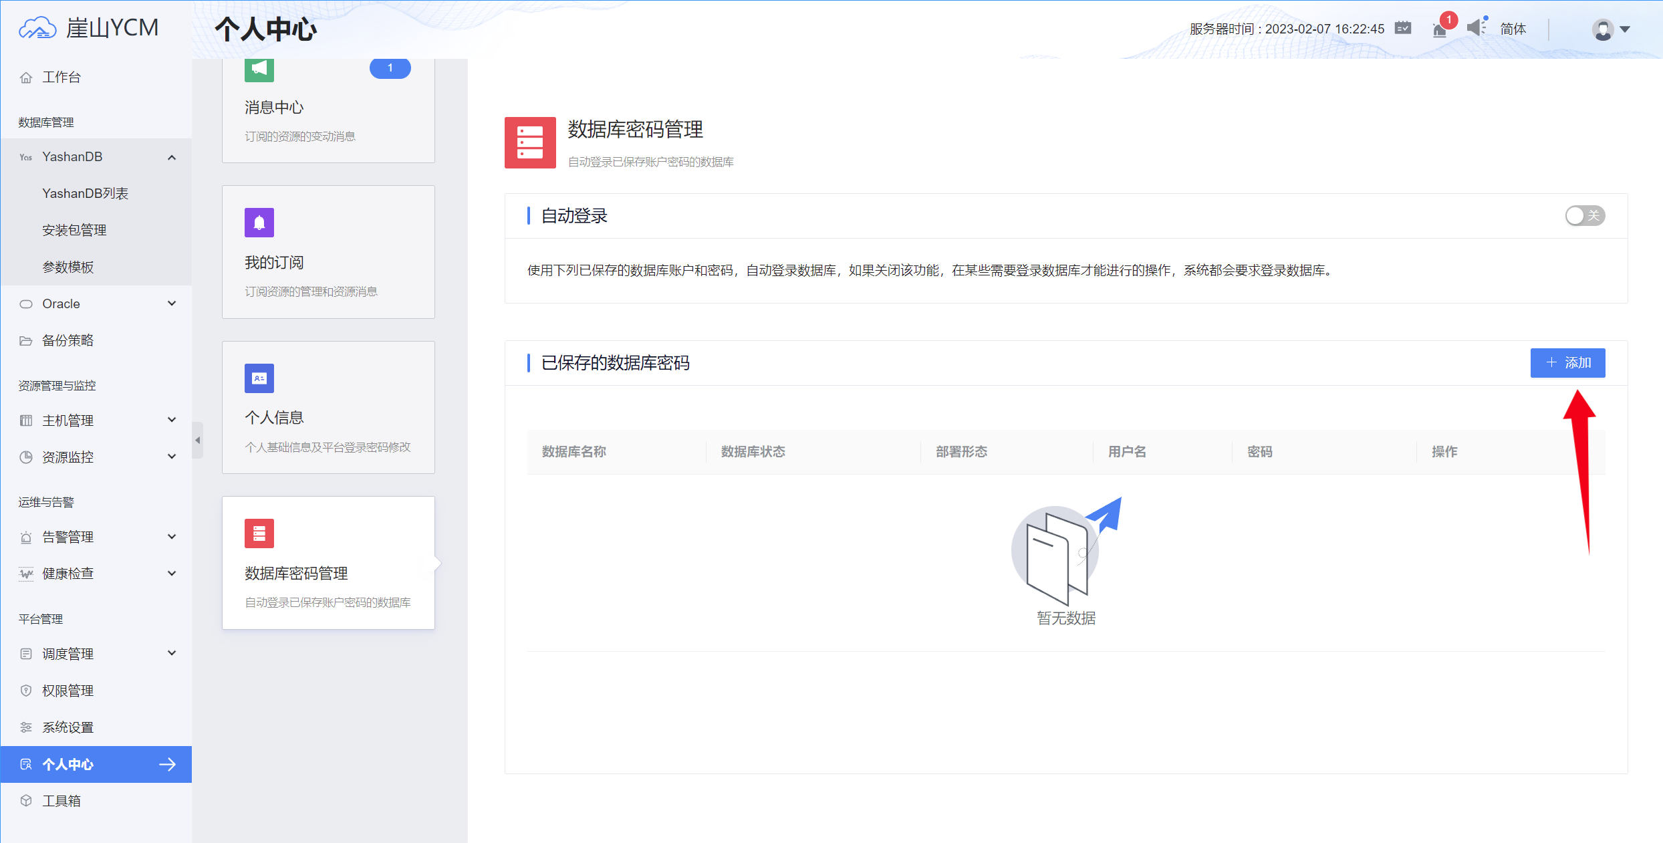Click the speaker announcement icon in top bar
Viewport: 1663px width, 843px height.
coord(1476,28)
